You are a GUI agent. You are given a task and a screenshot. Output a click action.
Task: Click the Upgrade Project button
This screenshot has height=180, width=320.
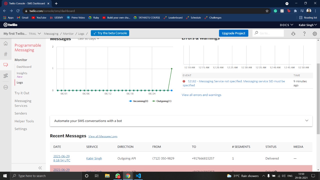pos(233,33)
